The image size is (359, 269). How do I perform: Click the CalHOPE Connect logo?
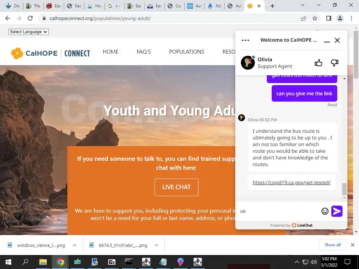pyautogui.click(x=50, y=53)
